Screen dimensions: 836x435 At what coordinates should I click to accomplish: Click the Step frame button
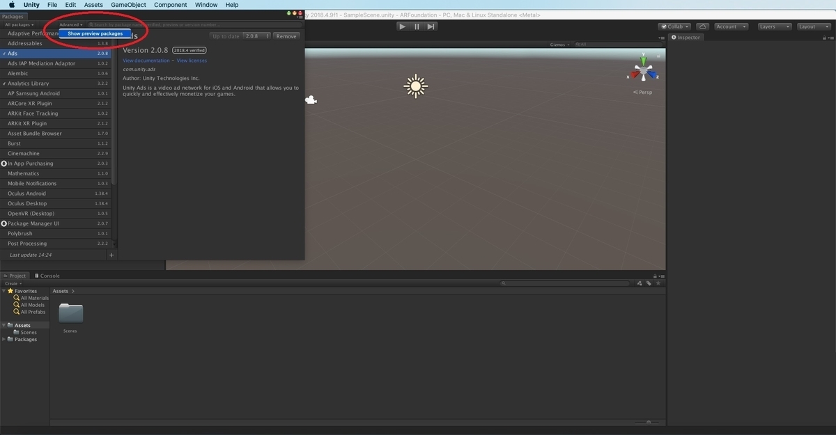point(431,26)
